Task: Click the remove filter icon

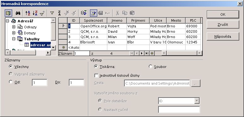Action: click(x=67, y=13)
